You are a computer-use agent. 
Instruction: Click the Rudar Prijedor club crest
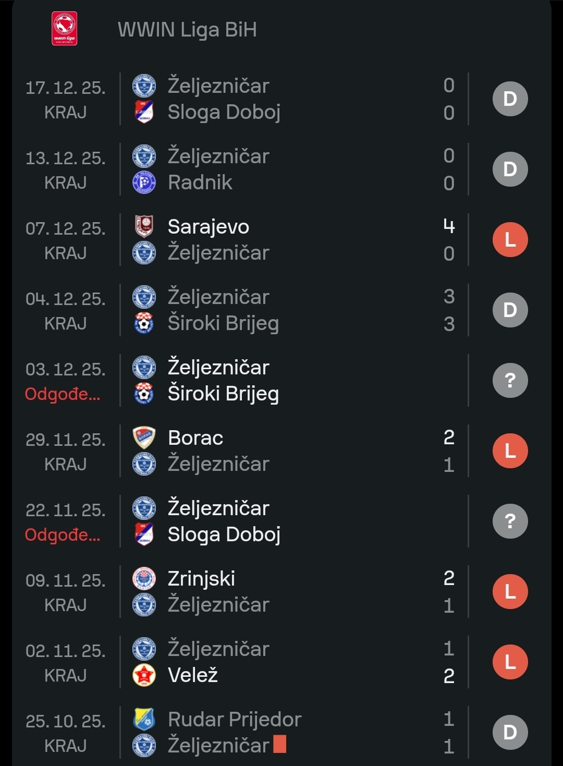(144, 719)
